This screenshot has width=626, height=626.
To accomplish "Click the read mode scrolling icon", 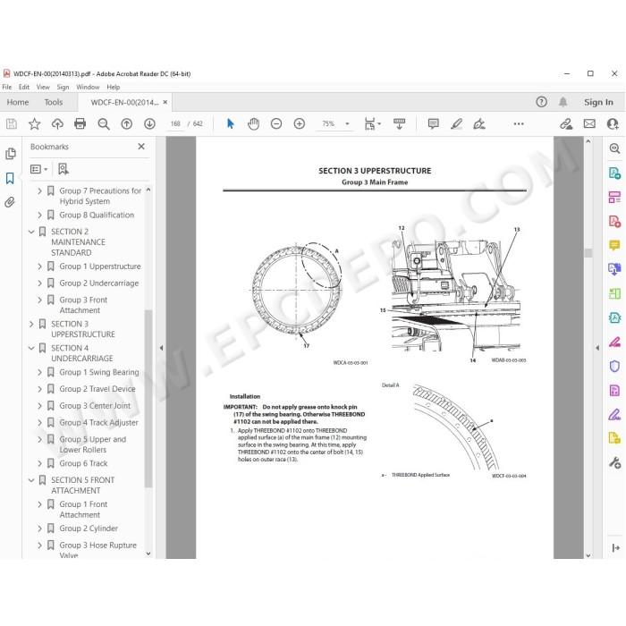I will tap(399, 123).
